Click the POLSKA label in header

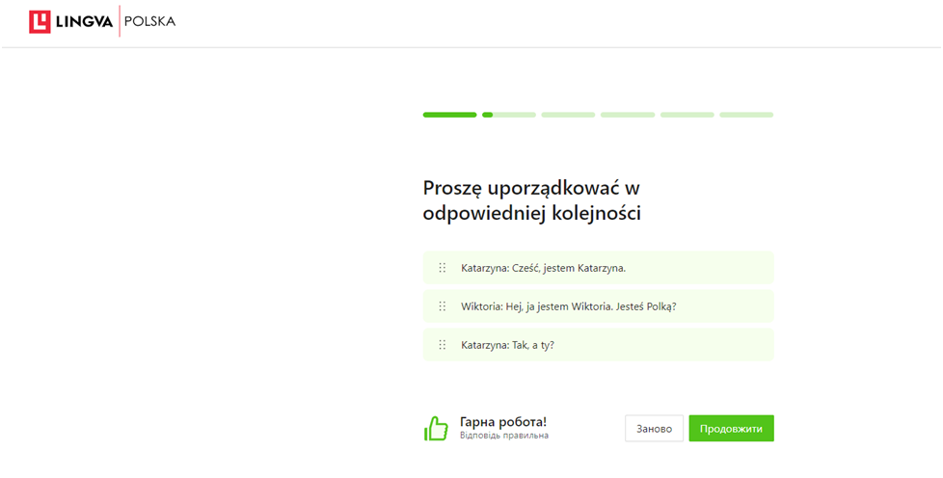coord(150,21)
